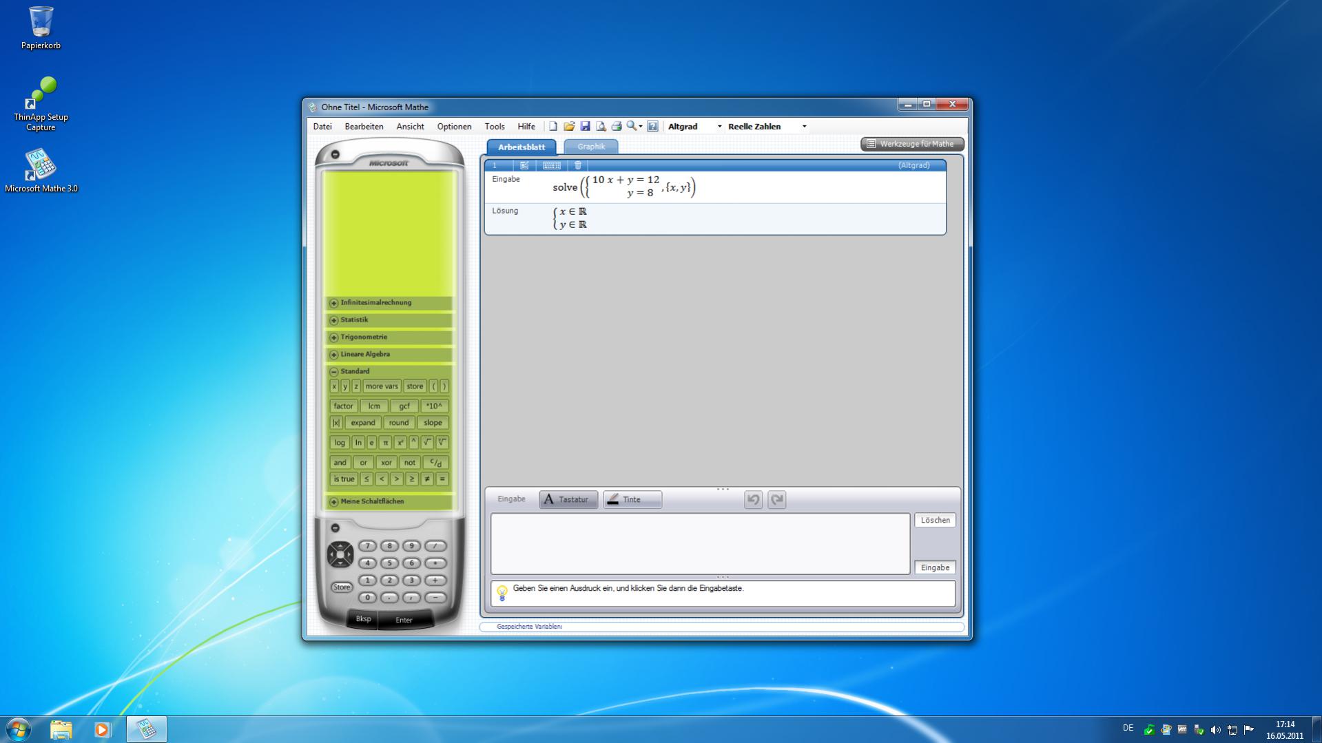Image resolution: width=1322 pixels, height=743 pixels.
Task: Expand the Meine Schaltflächen section
Action: click(x=389, y=501)
